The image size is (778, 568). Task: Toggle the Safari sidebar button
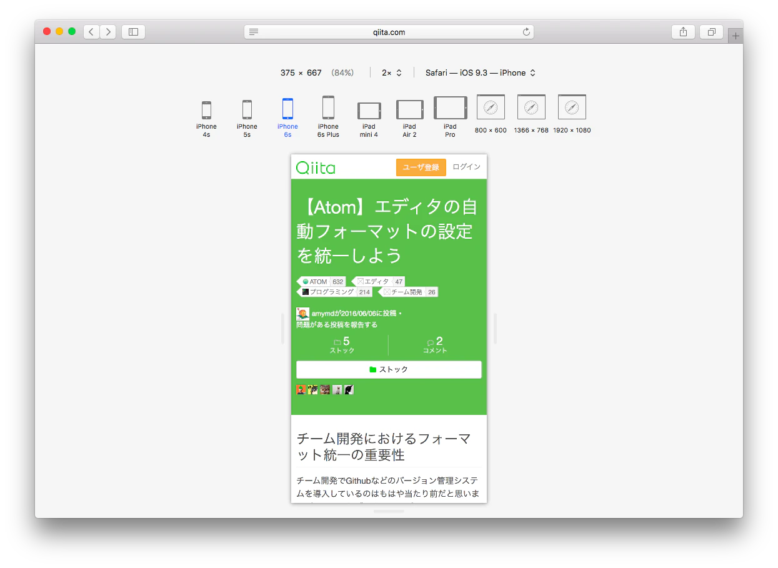coord(133,32)
